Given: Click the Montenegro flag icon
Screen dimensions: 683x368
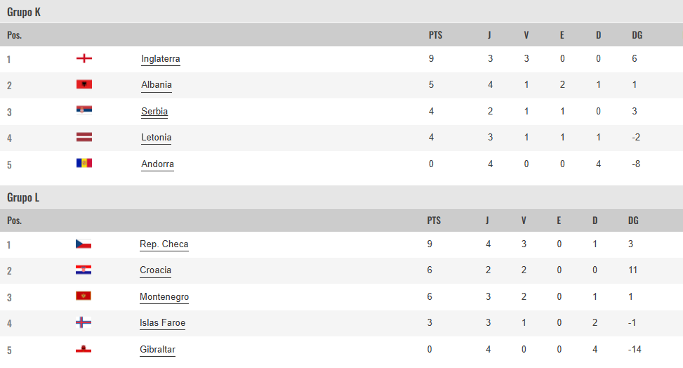Looking at the screenshot, I should [x=84, y=296].
